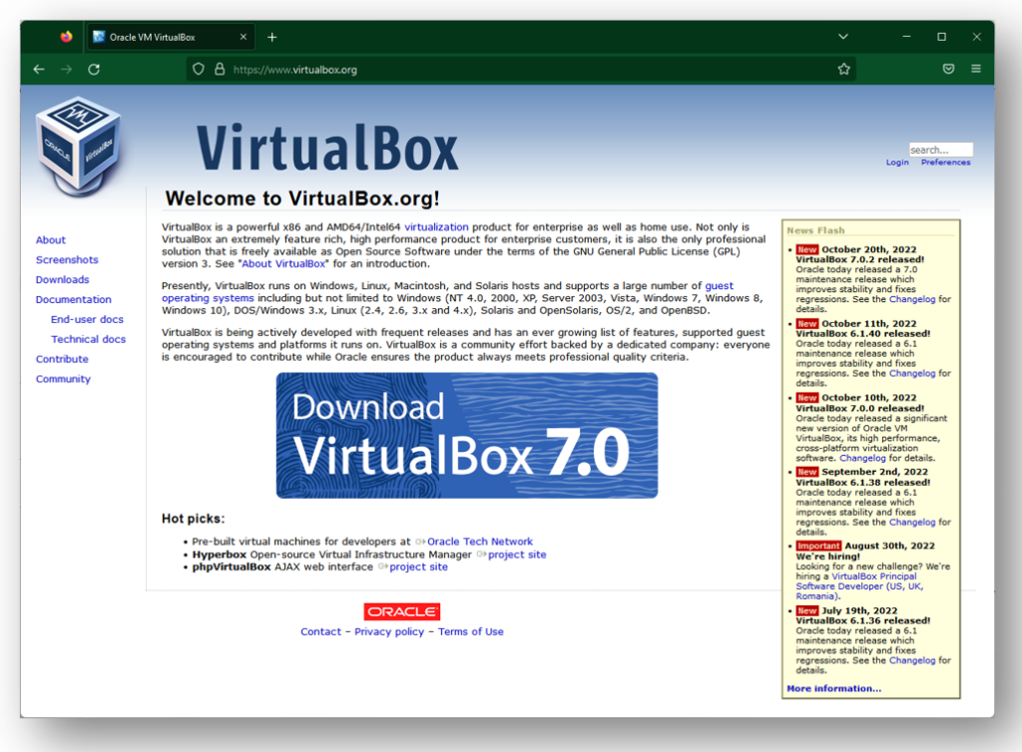Open Technical docs sidebar link
1022x752 pixels.
point(89,339)
